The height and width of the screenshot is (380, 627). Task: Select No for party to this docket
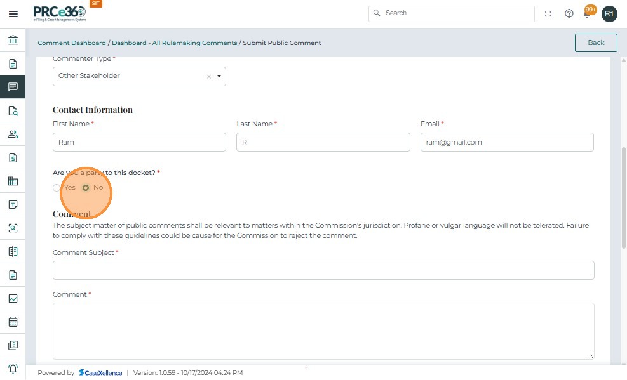86,188
